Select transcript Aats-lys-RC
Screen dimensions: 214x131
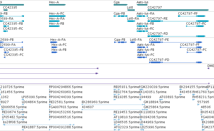click(142, 31)
